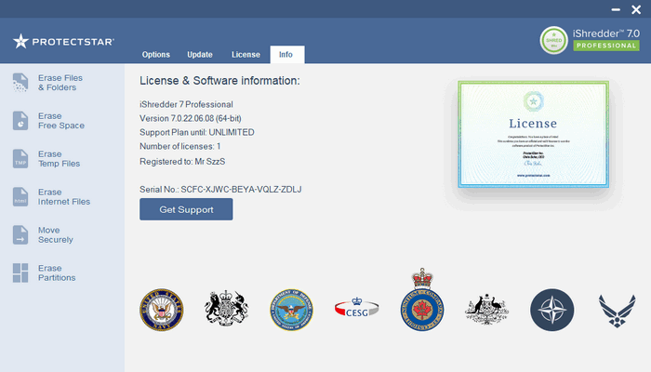Click the green Shred Pin circular badge

(x=553, y=40)
